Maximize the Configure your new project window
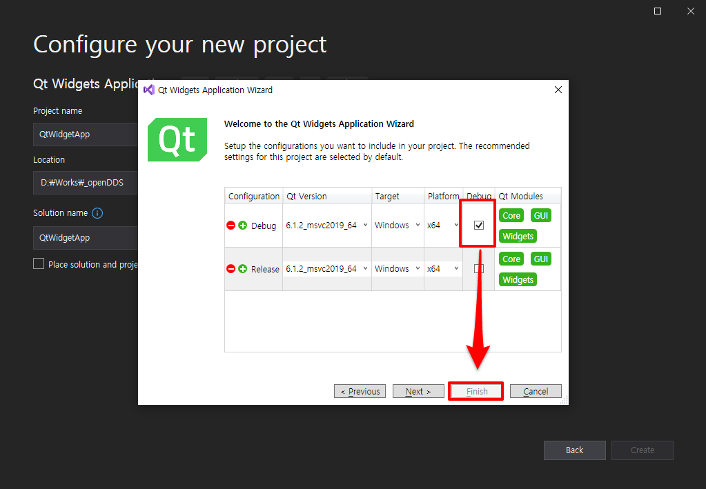This screenshot has height=489, width=706. [x=658, y=11]
